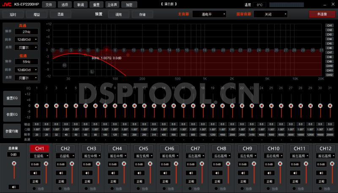Image resolution: width=338 pixels, height=193 pixels.
Task: Select the L low-pass marker on graph
Action: tap(92, 72)
